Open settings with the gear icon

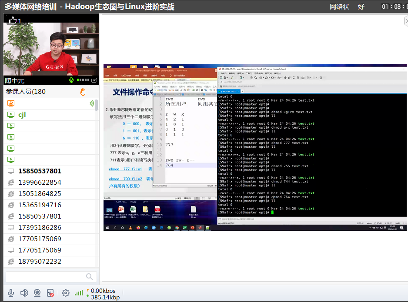[66, 293]
